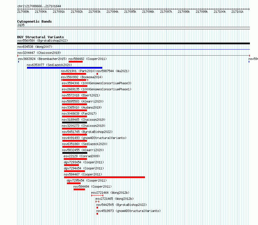258x225 pixels.
Task: Click nsv3365010 (Audano2019) label
Action: 82,107
